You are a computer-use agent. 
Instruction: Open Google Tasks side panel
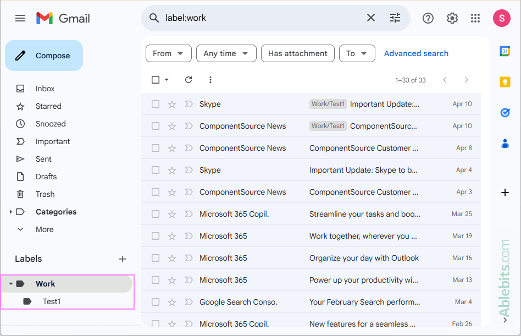[x=505, y=113]
